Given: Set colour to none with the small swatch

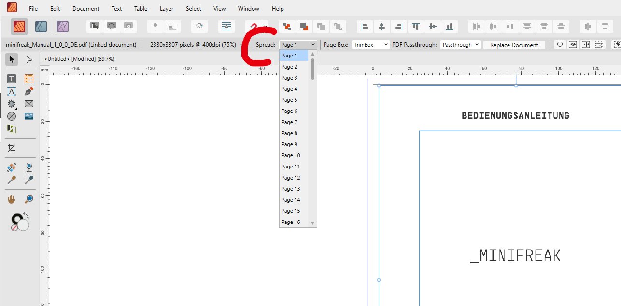Looking at the screenshot, I should pyautogui.click(x=14, y=227).
